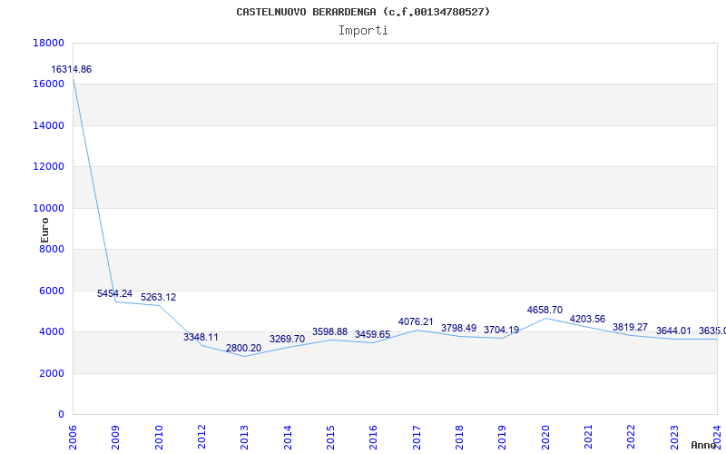Click the 2018 x-axis year label
The height and width of the screenshot is (454, 726).
coord(459,438)
